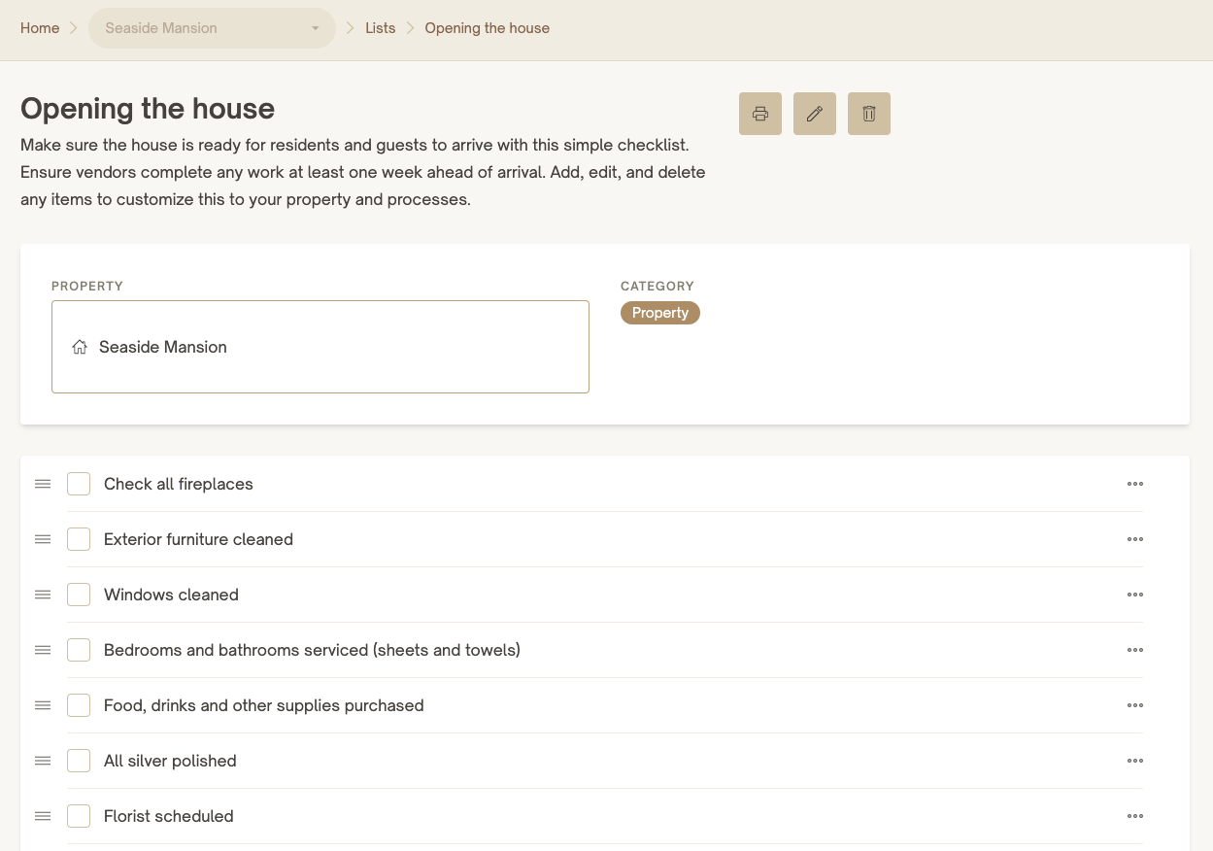The width and height of the screenshot is (1213, 851).
Task: Click the pencil edit icon
Action: 814,114
